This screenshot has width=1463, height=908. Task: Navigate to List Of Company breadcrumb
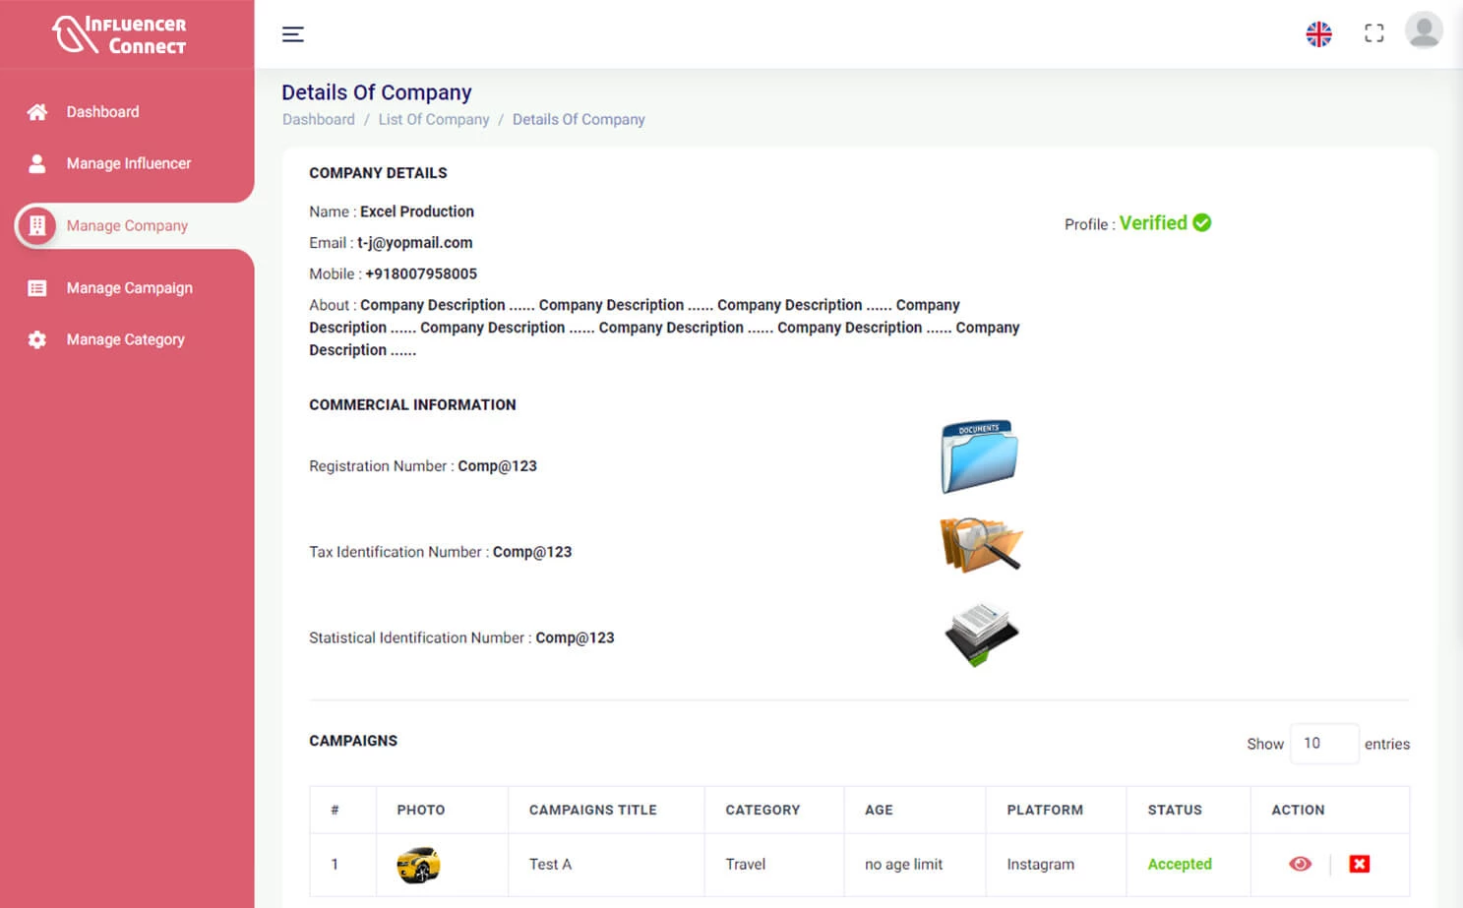pos(433,119)
